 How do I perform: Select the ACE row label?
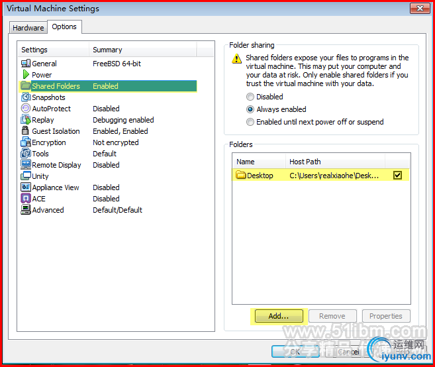click(x=38, y=199)
